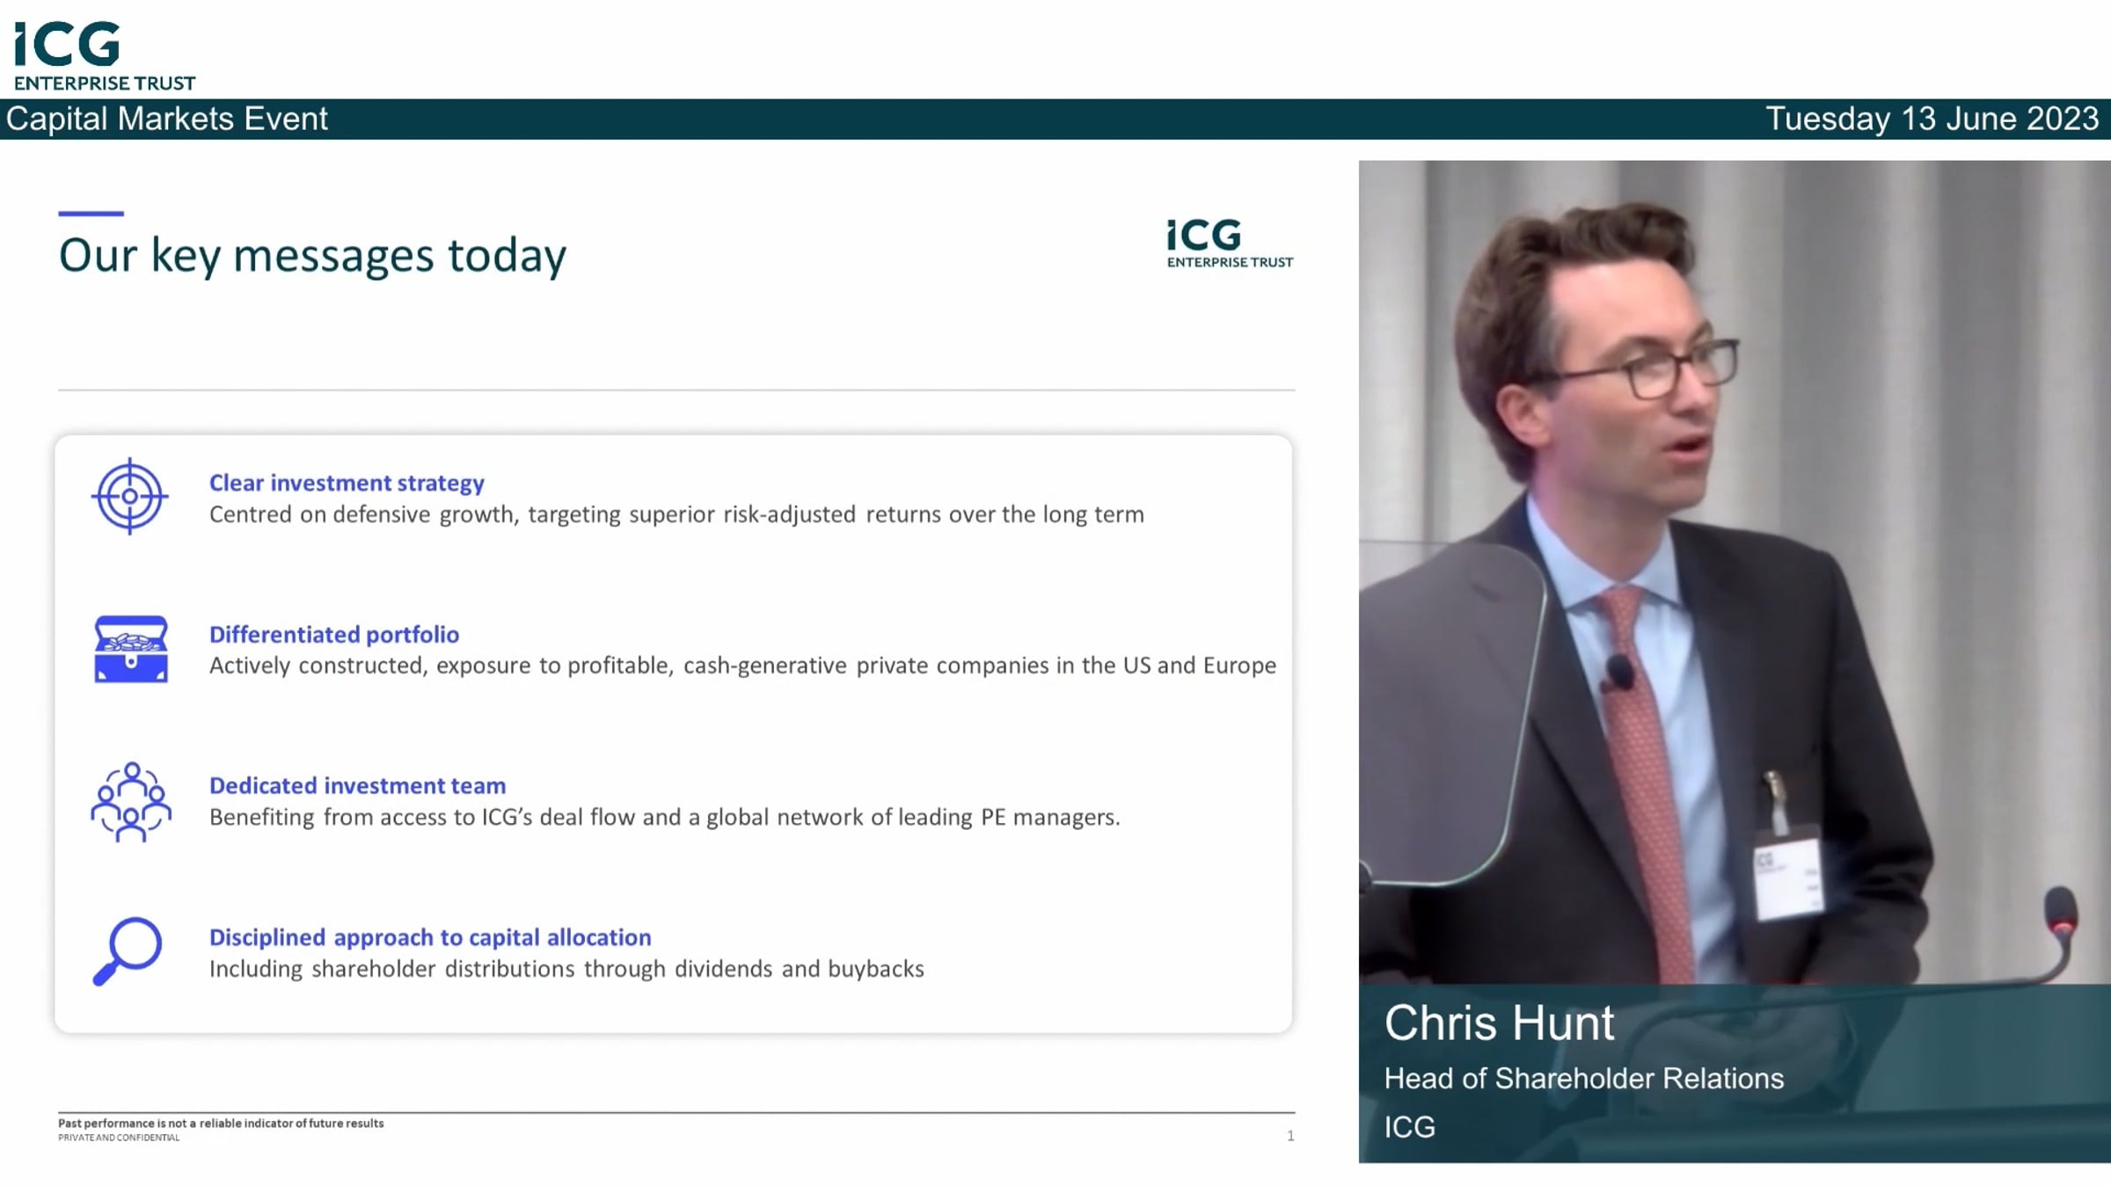Screen dimensions: 2111x1187
Task: Click the past performance disclaimer footnote
Action: [221, 1123]
